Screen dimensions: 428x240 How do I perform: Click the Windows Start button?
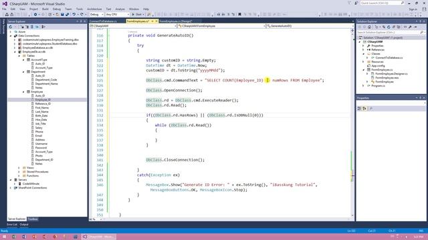tap(4, 237)
